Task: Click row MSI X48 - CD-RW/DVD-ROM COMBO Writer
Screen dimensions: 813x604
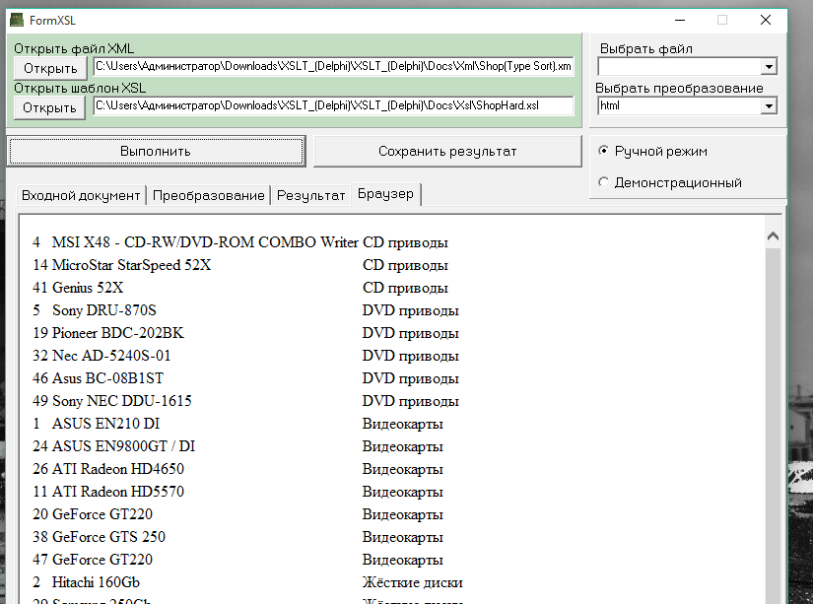Action: (x=240, y=242)
